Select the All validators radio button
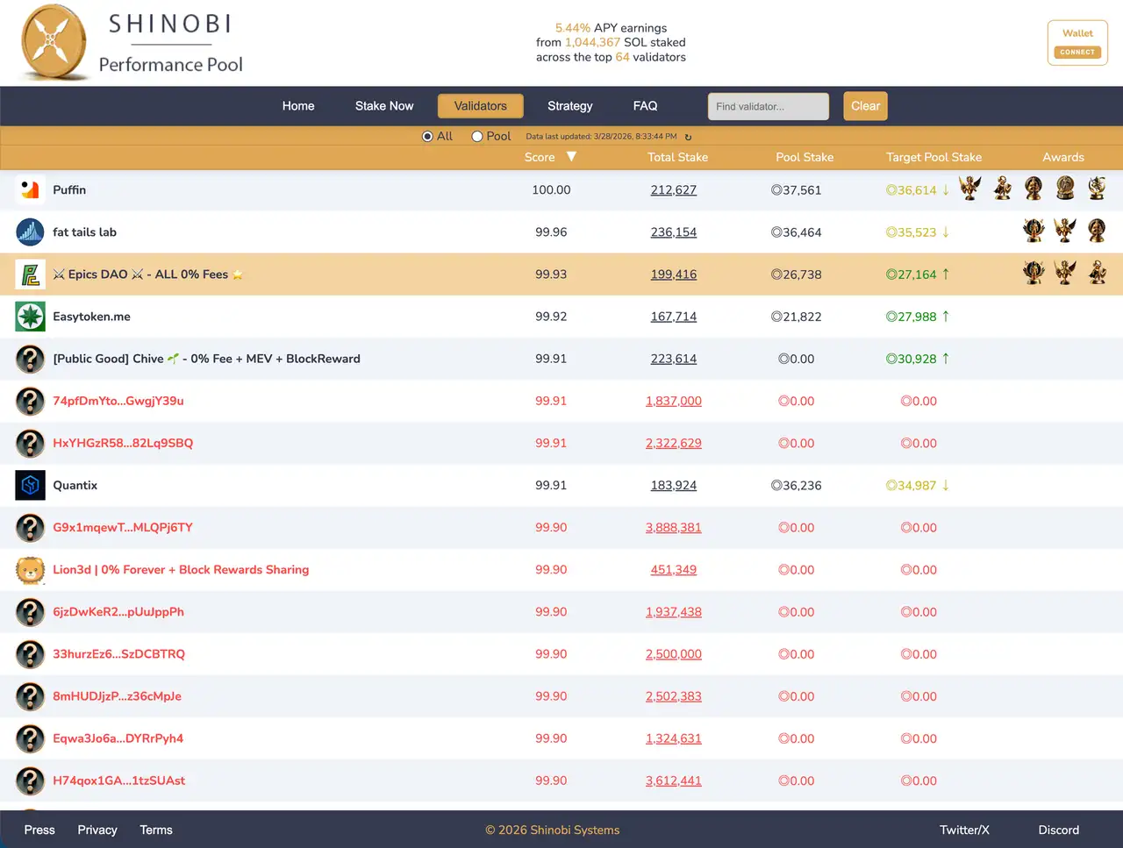Viewport: 1123px width, 848px height. [x=426, y=136]
